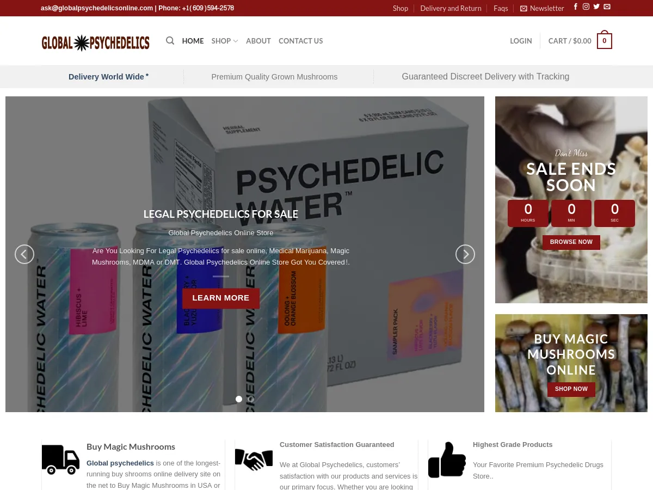This screenshot has height=490, width=653.
Task: Go to next slide arrow
Action: tap(465, 254)
